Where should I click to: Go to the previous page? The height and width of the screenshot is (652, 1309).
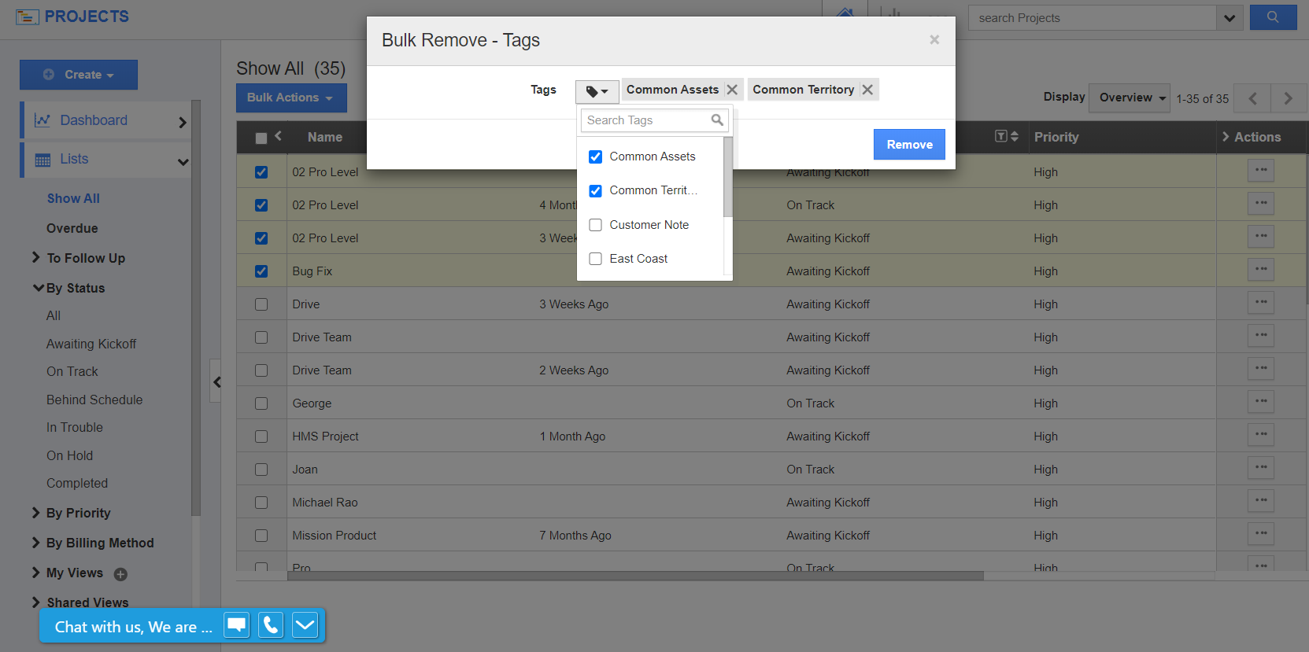pyautogui.click(x=1252, y=98)
